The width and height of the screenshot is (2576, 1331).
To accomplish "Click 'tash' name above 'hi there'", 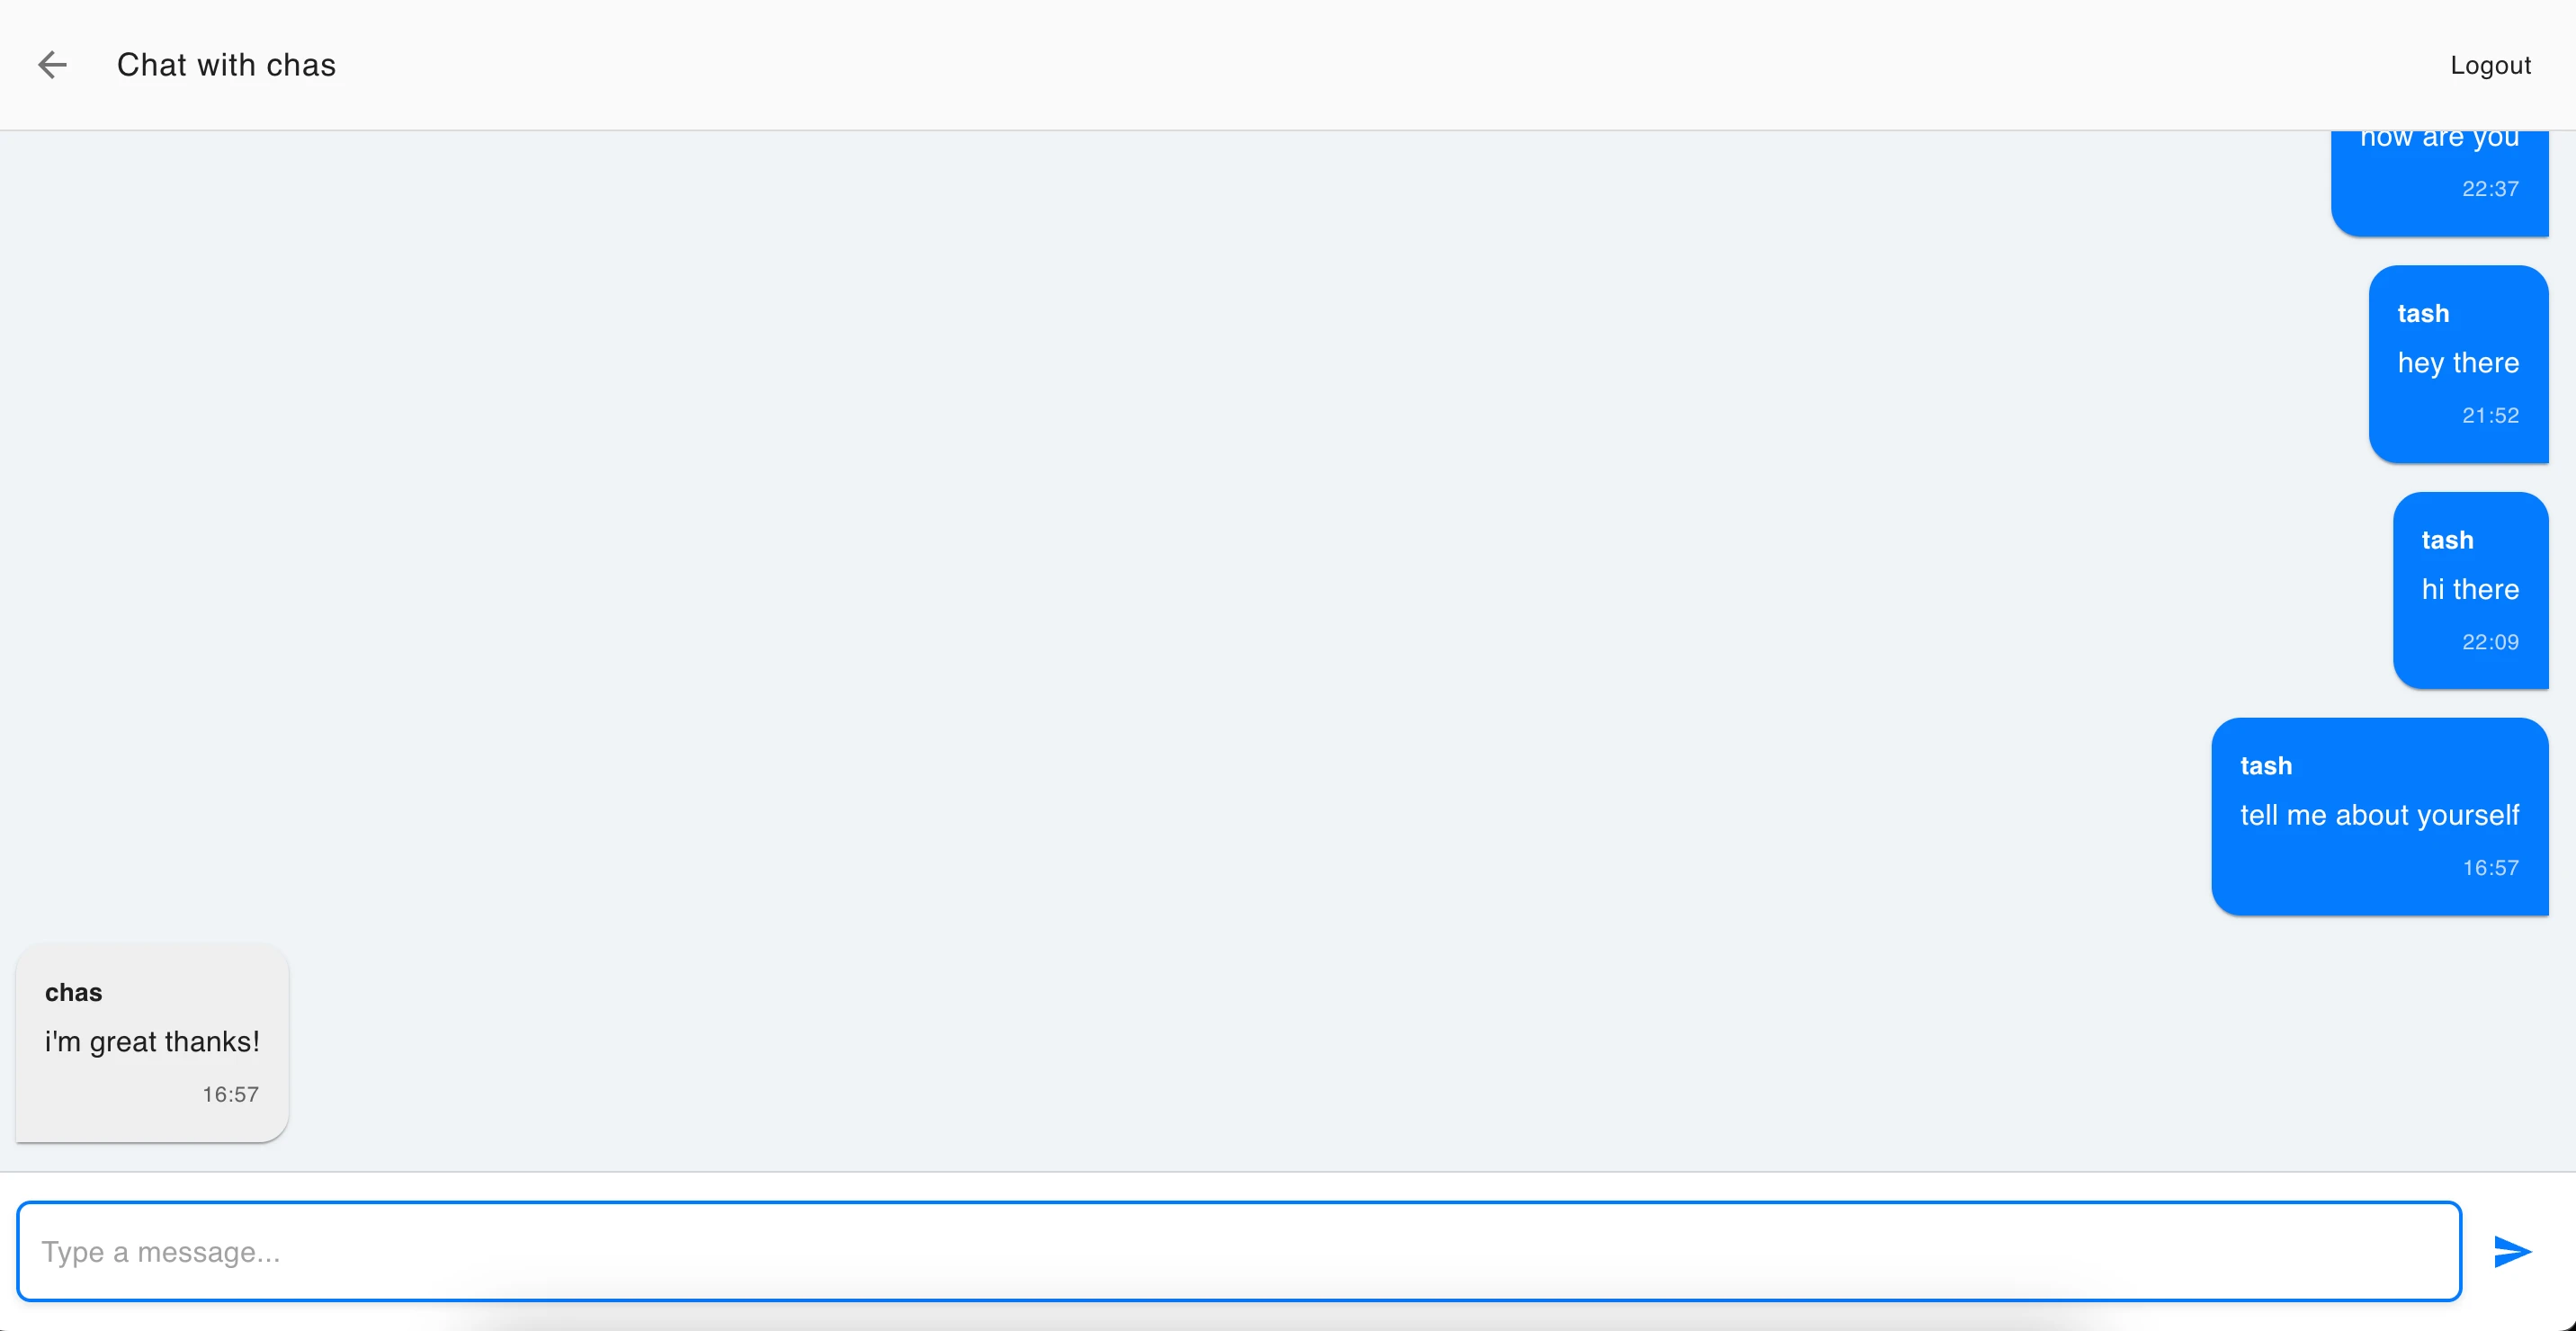I will [x=2447, y=540].
